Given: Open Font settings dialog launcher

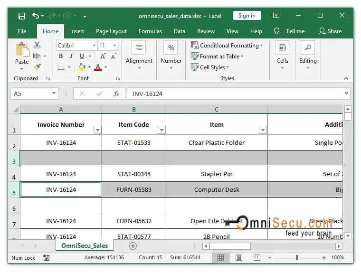Looking at the screenshot, I should pos(118,79).
